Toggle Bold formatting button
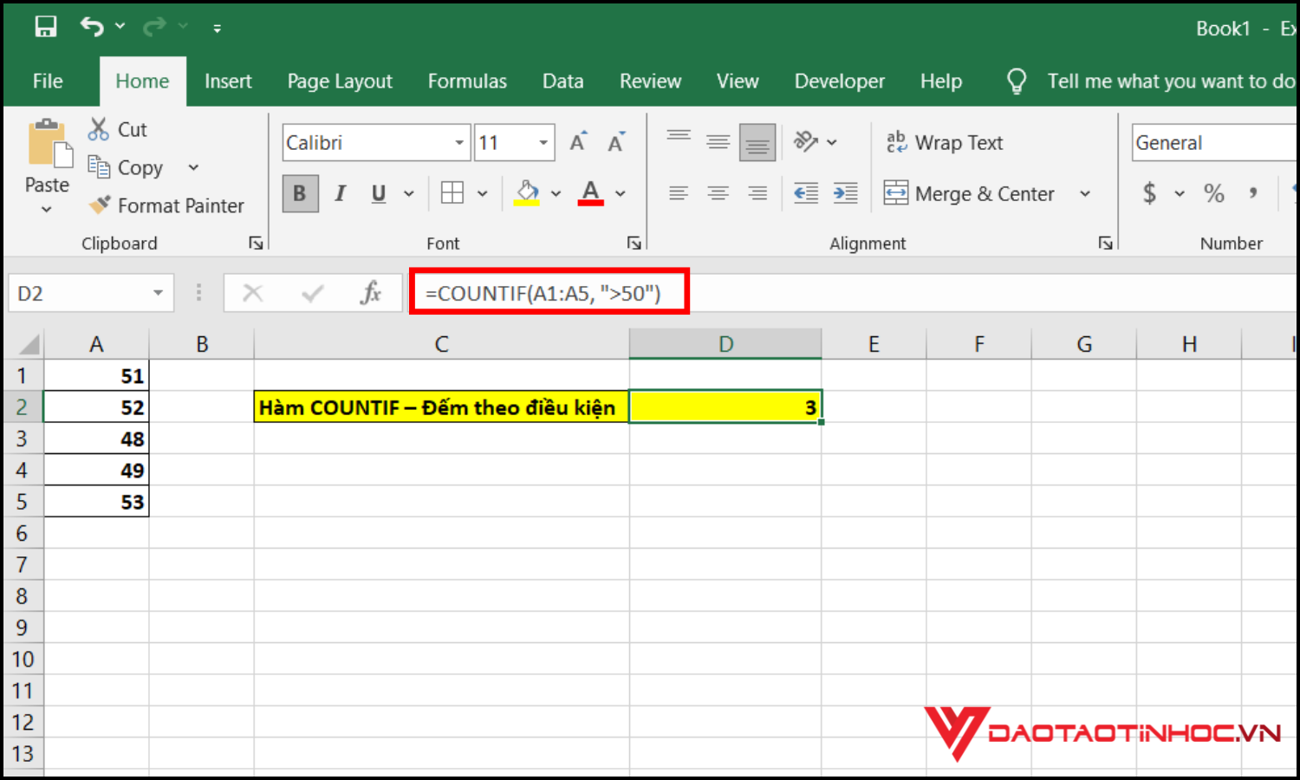The width and height of the screenshot is (1300, 780). click(x=300, y=193)
